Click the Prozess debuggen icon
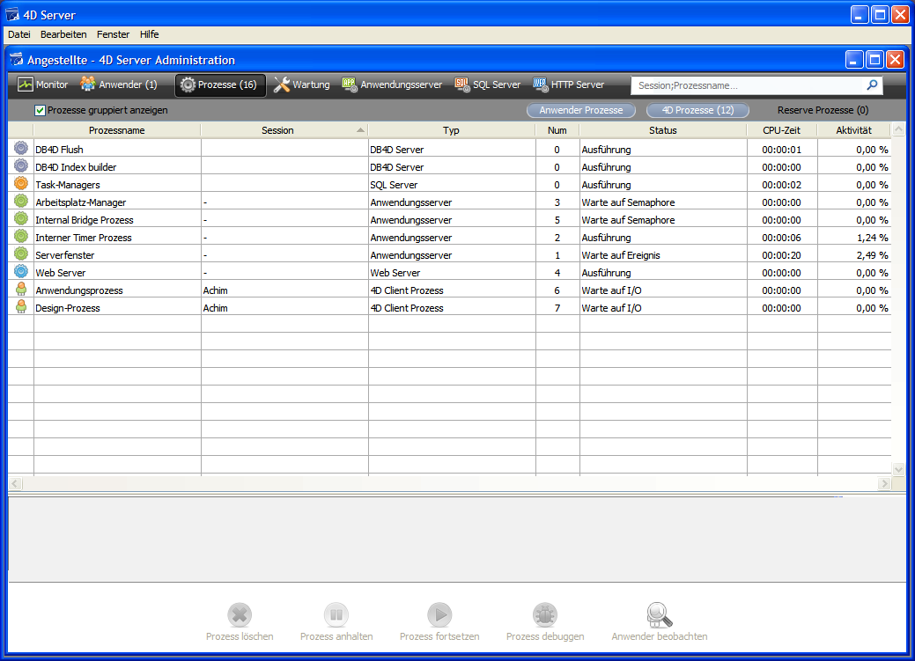The height and width of the screenshot is (661, 915). [544, 614]
